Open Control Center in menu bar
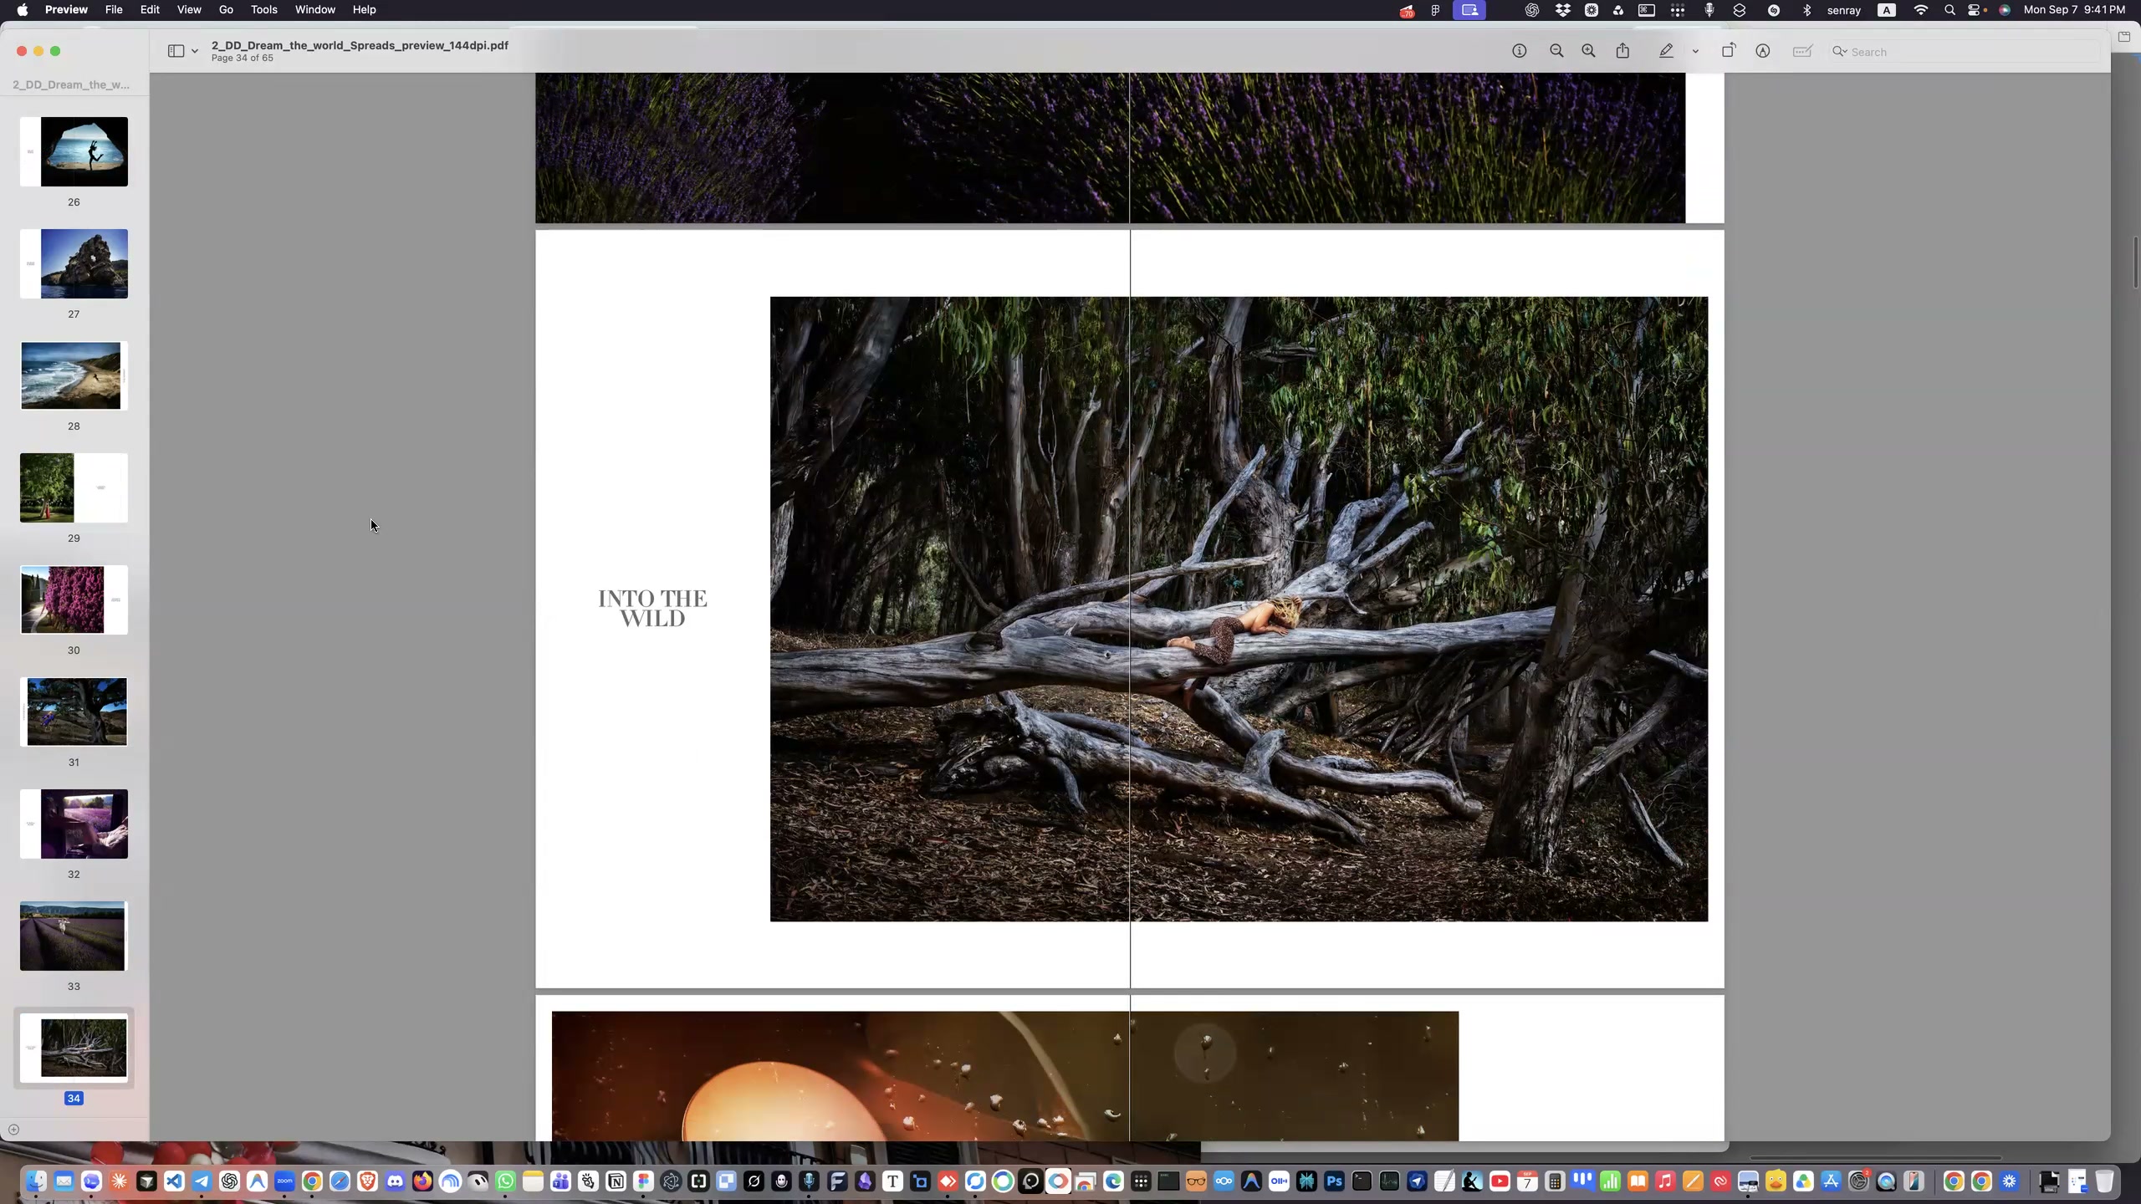This screenshot has width=2141, height=1204. [x=1975, y=10]
